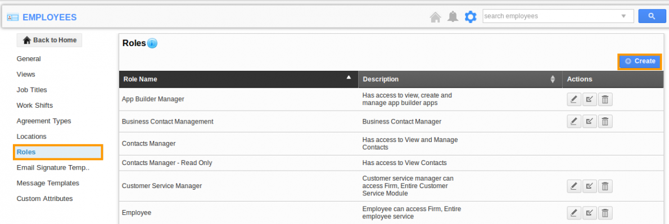Click the EMPLOYEES header title
Screen dimensions: 669x224
coord(49,17)
